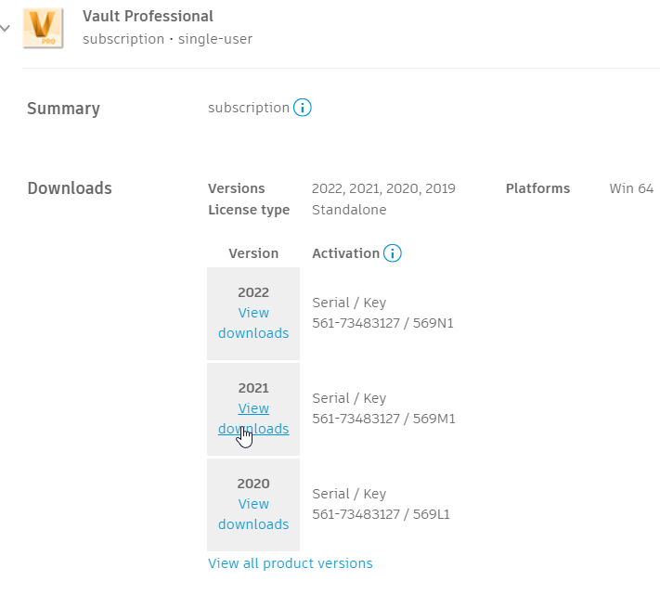Open View downloads for version 2021

pos(253,419)
